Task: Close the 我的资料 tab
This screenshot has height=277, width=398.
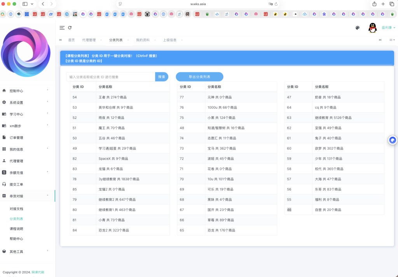Action: point(155,40)
